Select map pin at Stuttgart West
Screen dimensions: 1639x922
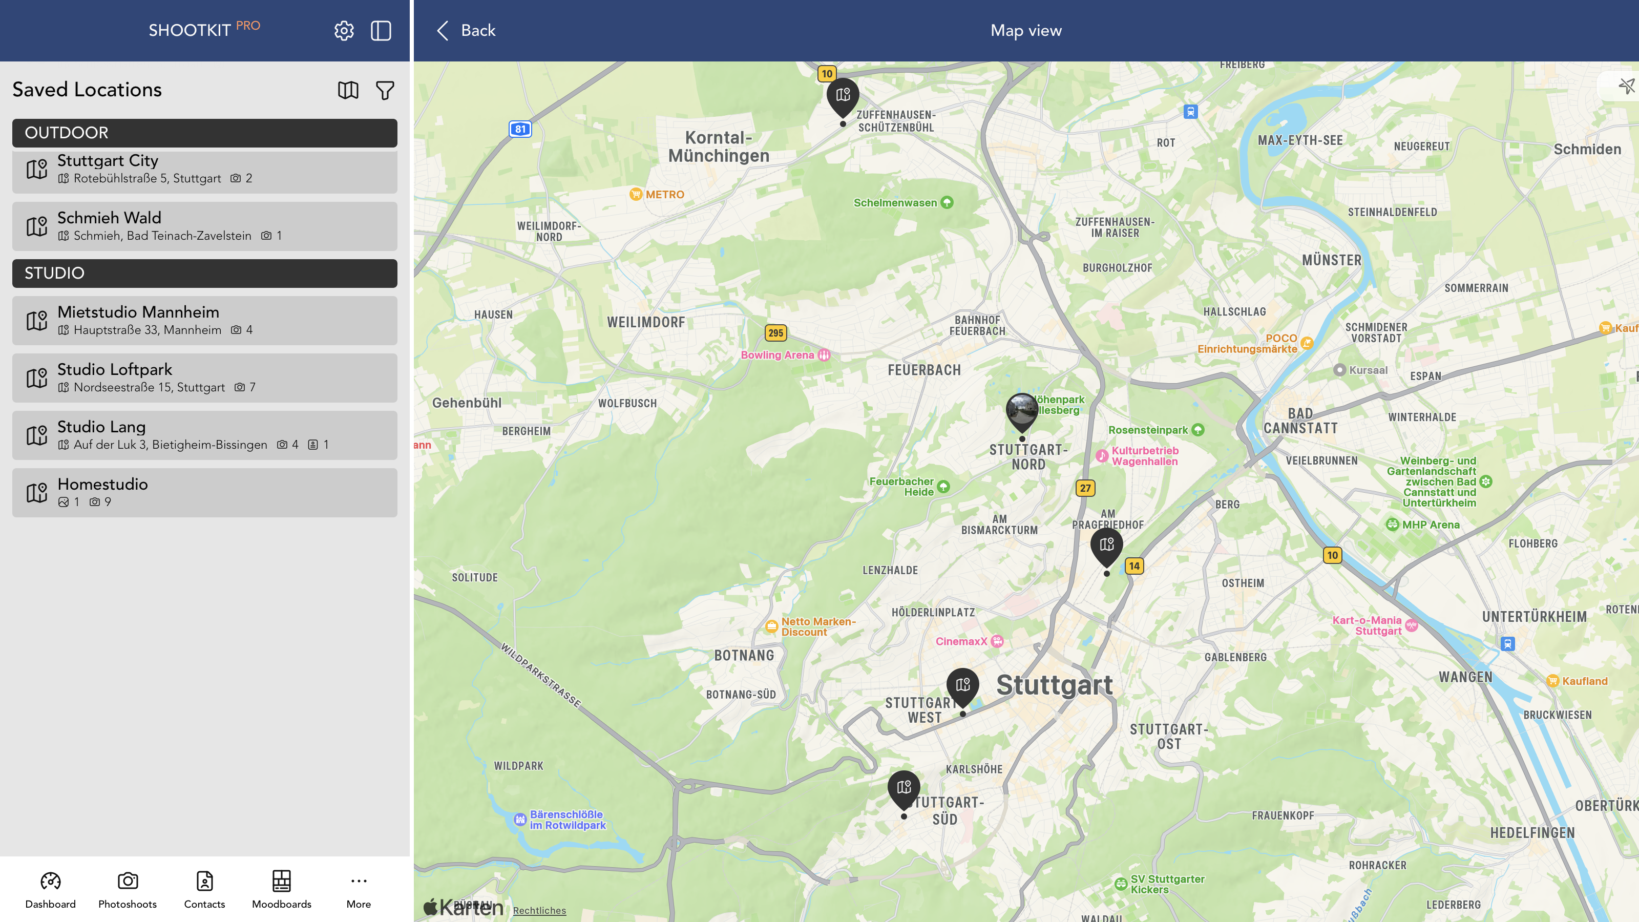963,686
